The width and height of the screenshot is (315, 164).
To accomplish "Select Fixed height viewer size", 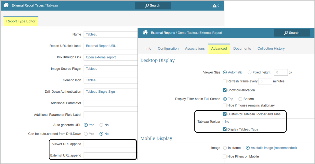I will pos(249,72).
